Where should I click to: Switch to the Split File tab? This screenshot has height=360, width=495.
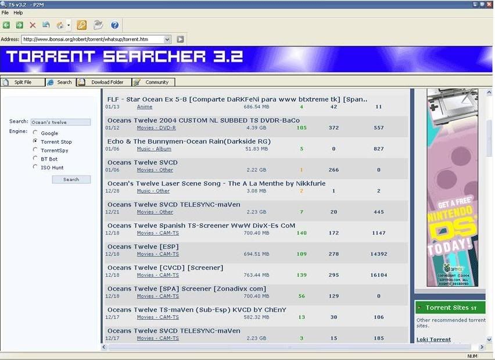pyautogui.click(x=23, y=82)
